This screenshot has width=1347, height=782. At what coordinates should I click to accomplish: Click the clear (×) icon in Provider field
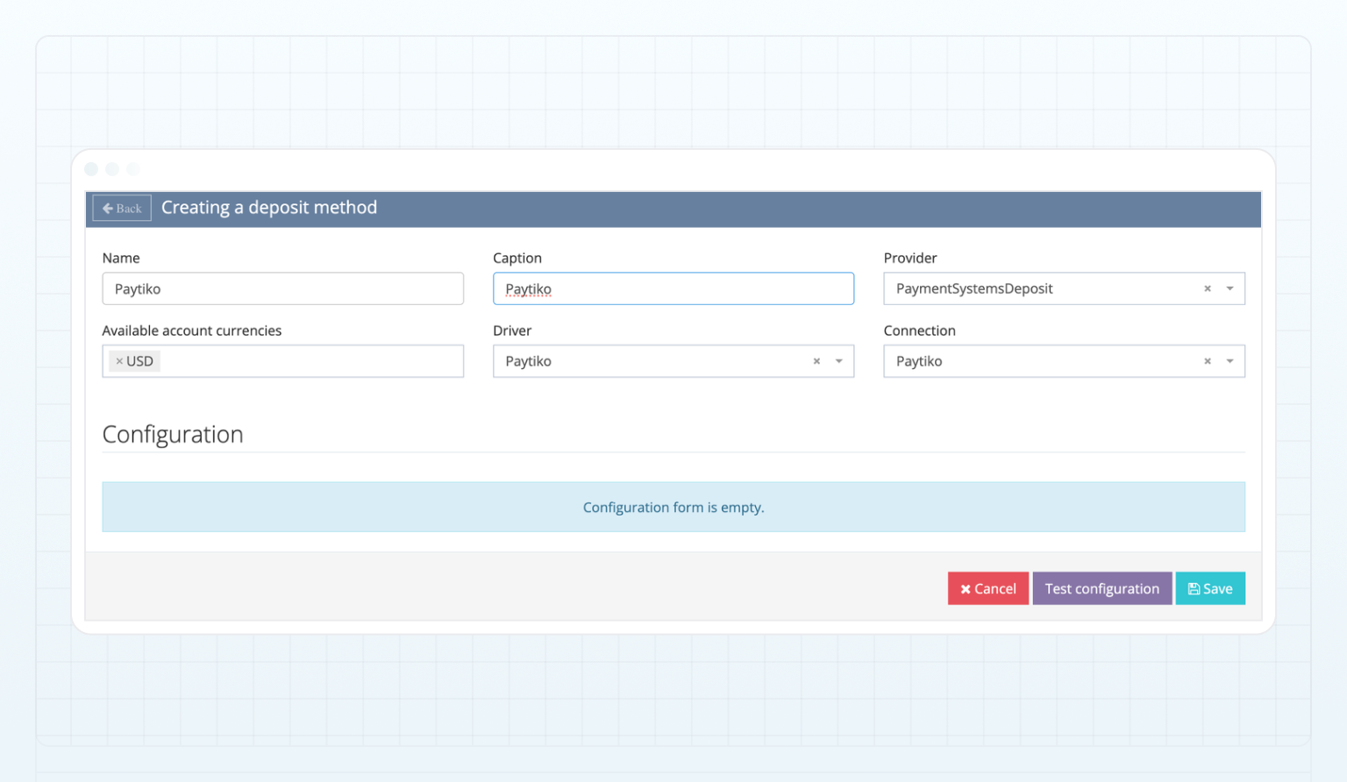1207,288
